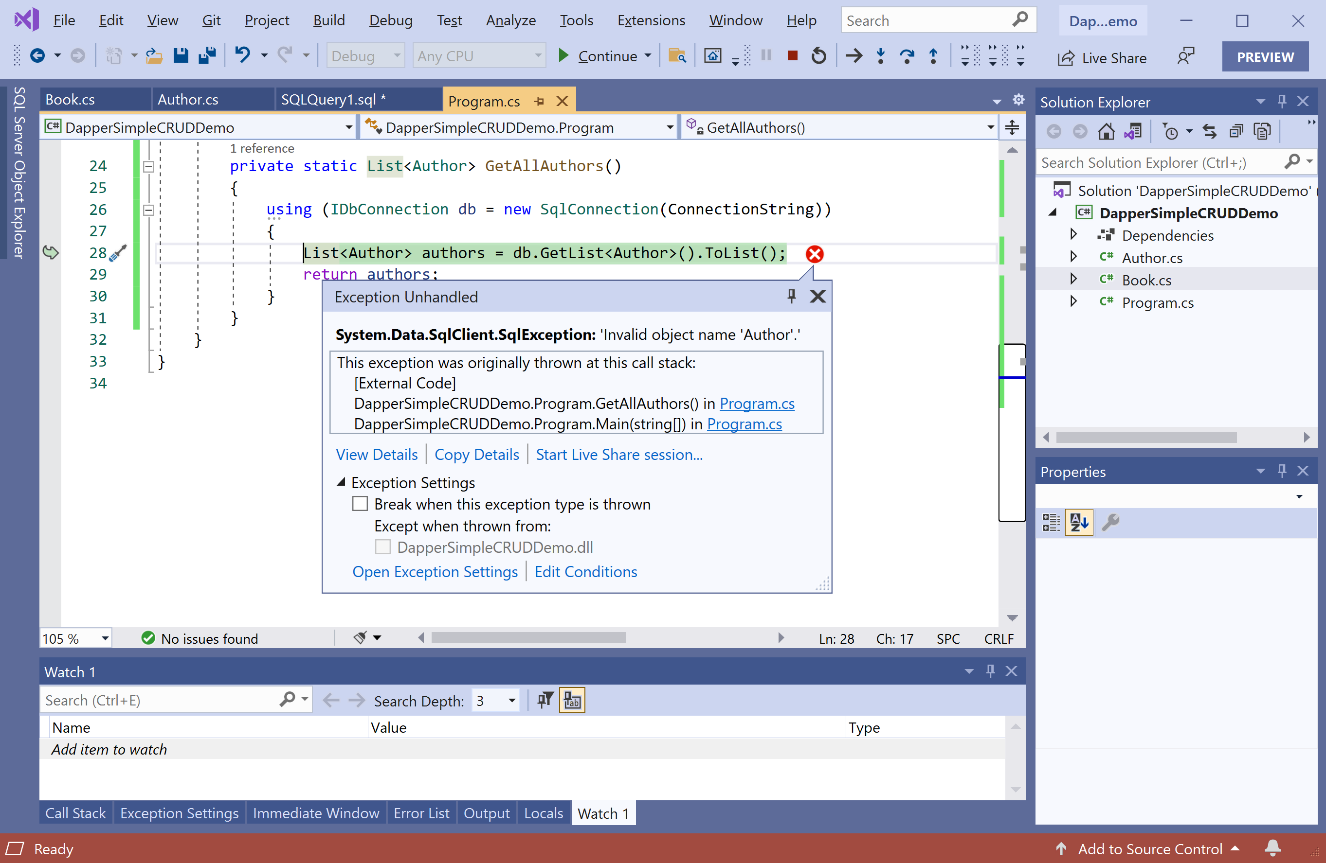The image size is (1326, 863).
Task: Click the Save All icon in toolbar
Action: (207, 56)
